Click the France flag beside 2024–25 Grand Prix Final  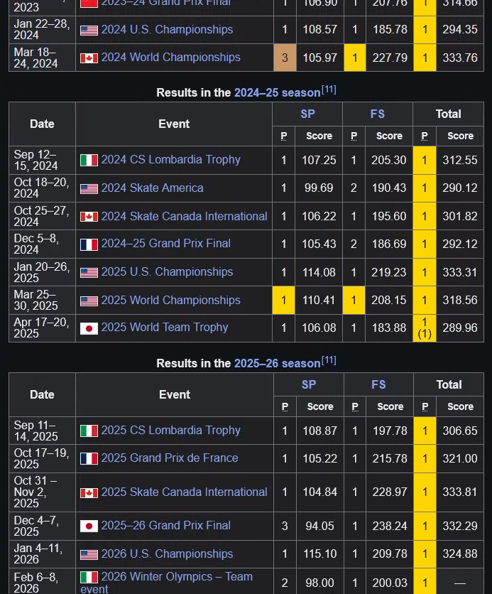pos(89,244)
